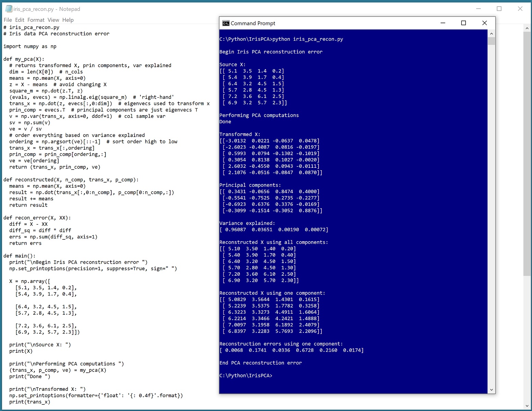Close the Command Prompt window

tap(484, 23)
